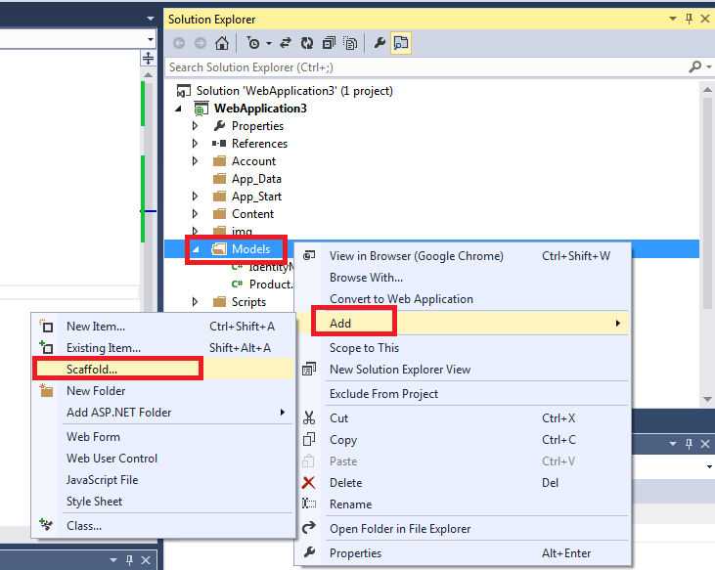This screenshot has height=570, width=715.
Task: Choose Existing Item... in Add submenu
Action: pyautogui.click(x=163, y=348)
